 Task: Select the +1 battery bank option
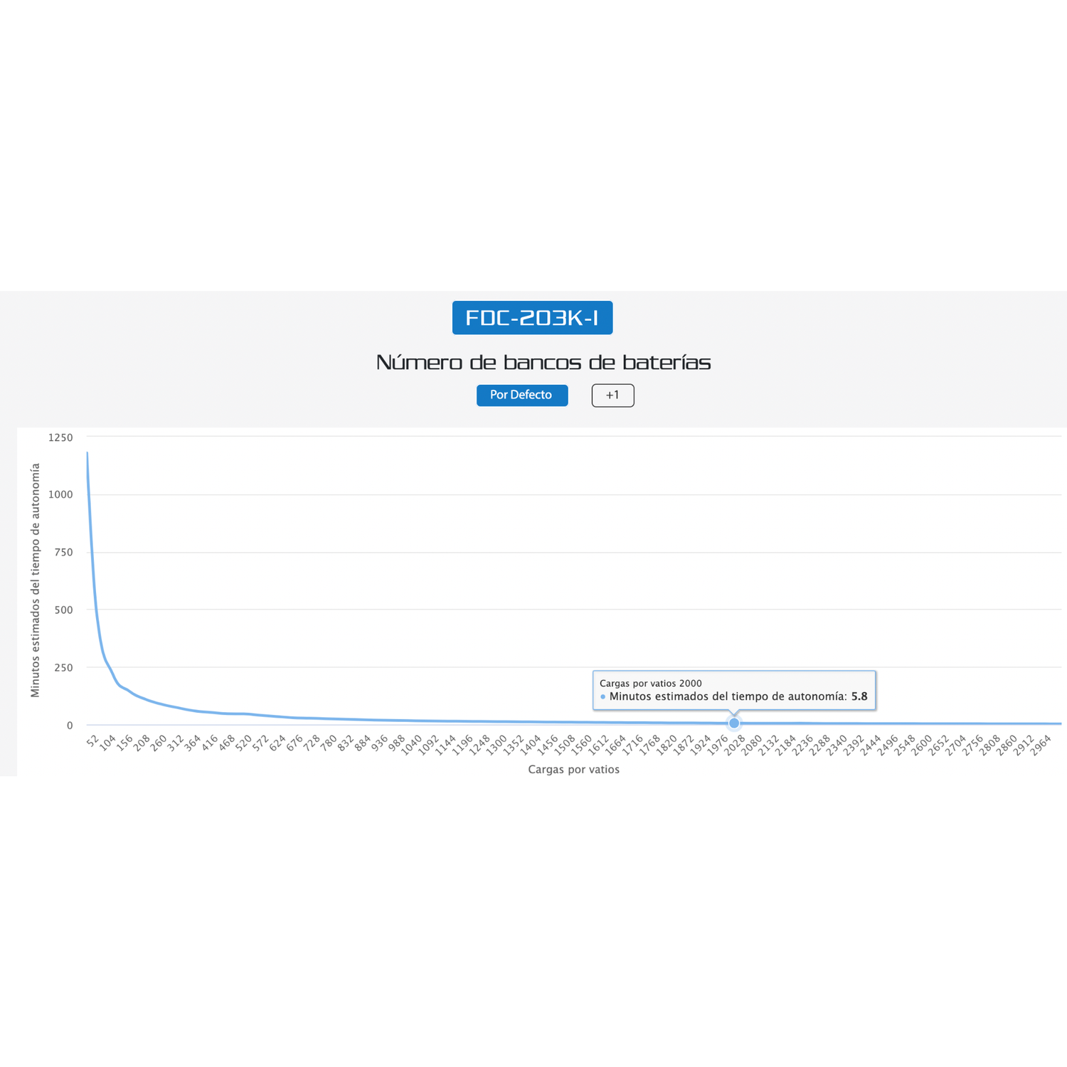coord(612,396)
